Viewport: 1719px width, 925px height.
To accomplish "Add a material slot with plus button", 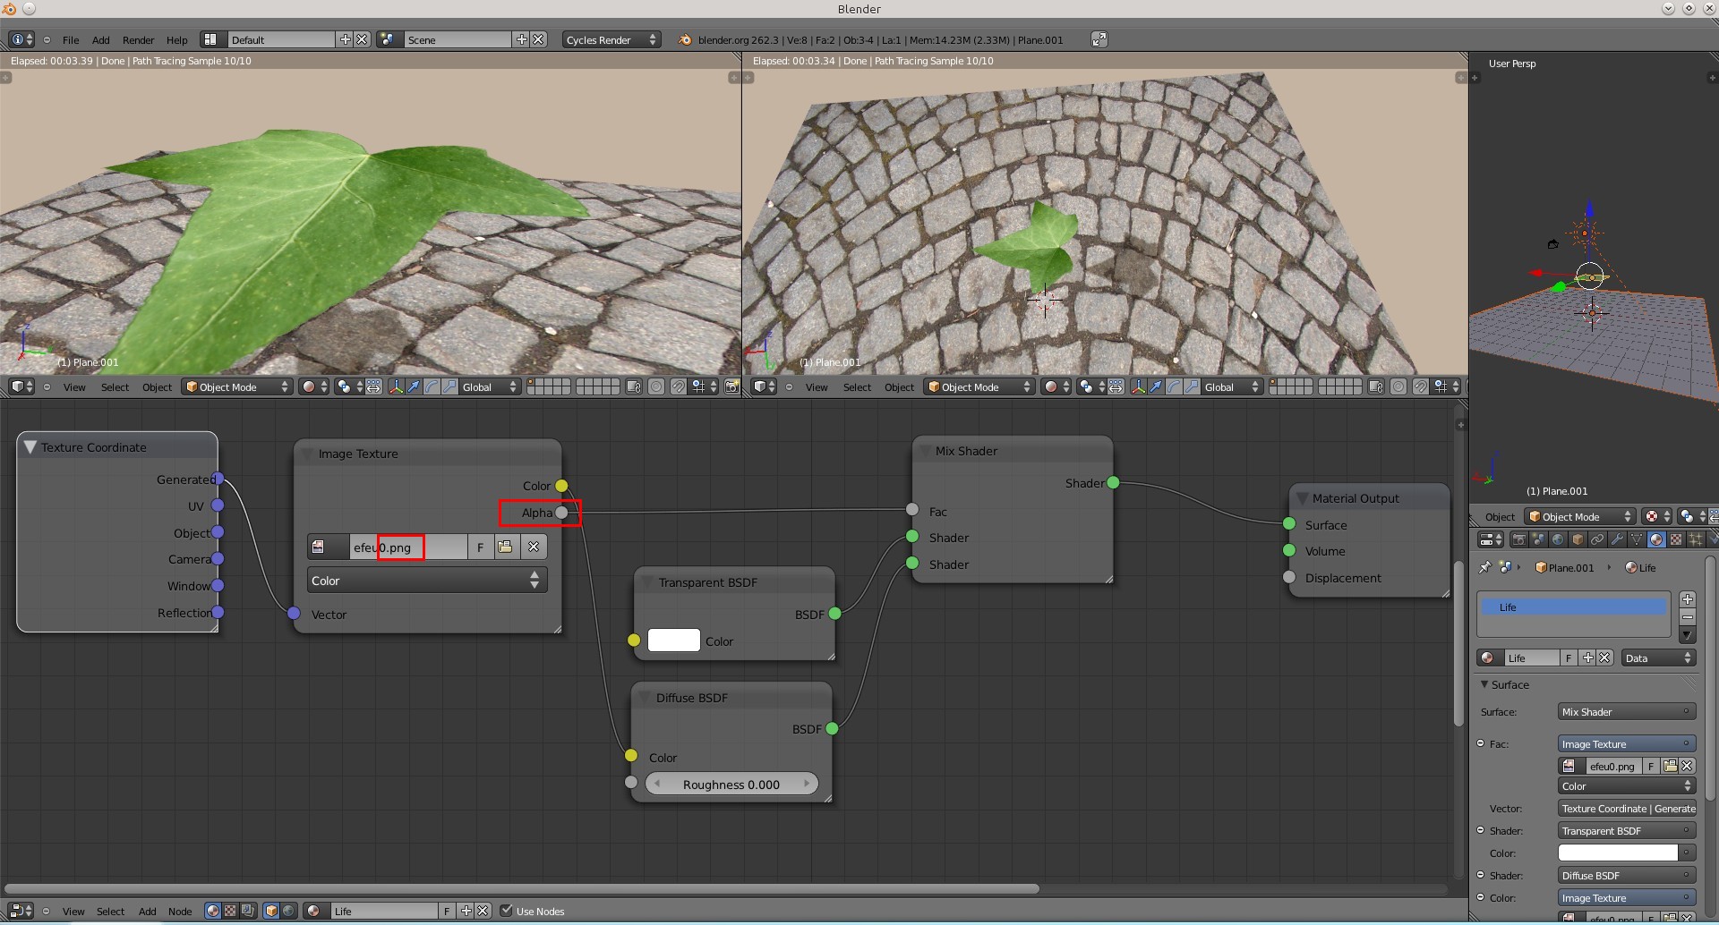I will pos(1688,599).
